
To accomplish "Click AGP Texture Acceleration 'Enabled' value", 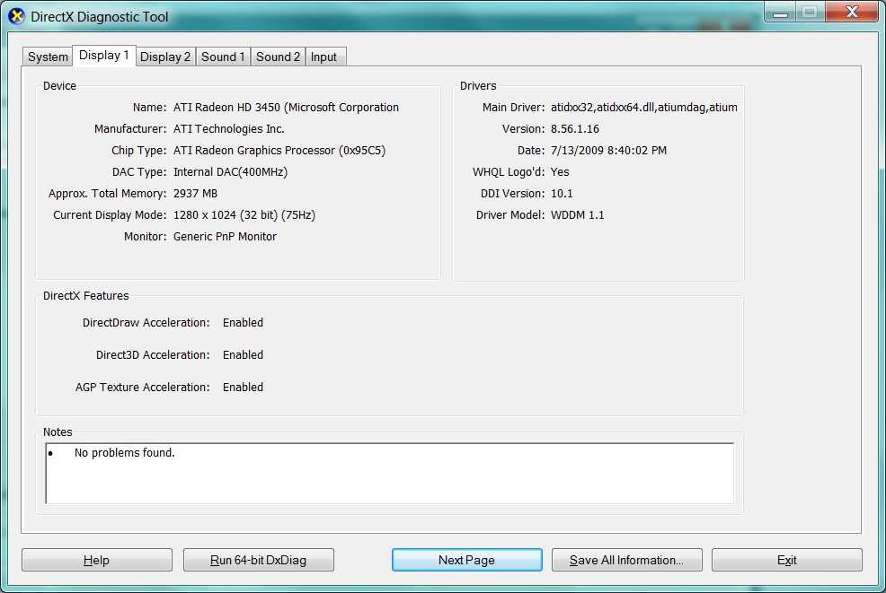I will [x=243, y=387].
